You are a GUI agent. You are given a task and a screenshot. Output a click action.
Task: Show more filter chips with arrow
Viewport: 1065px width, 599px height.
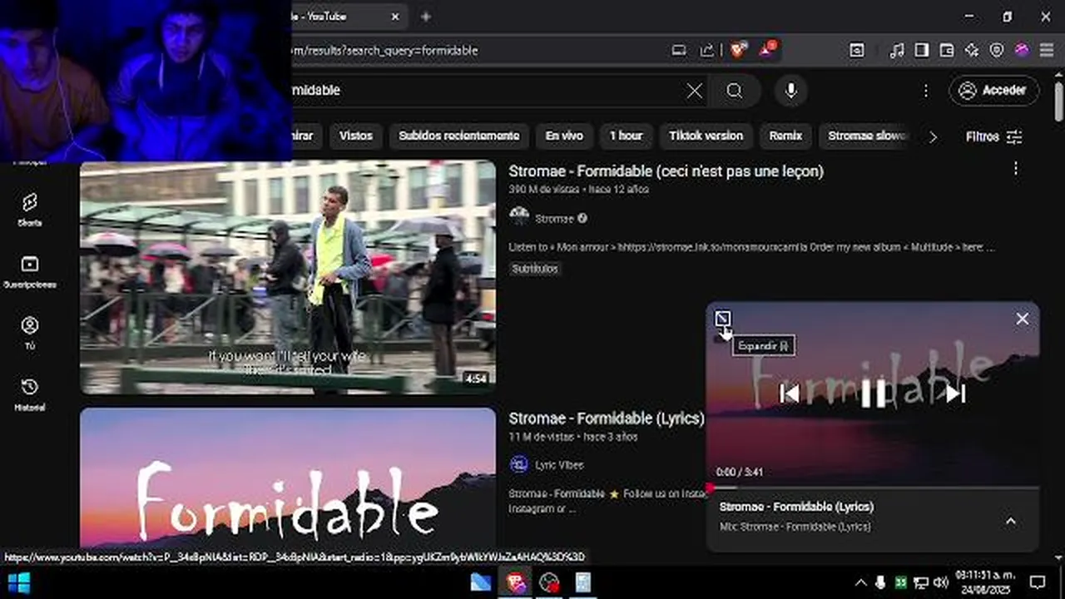933,136
